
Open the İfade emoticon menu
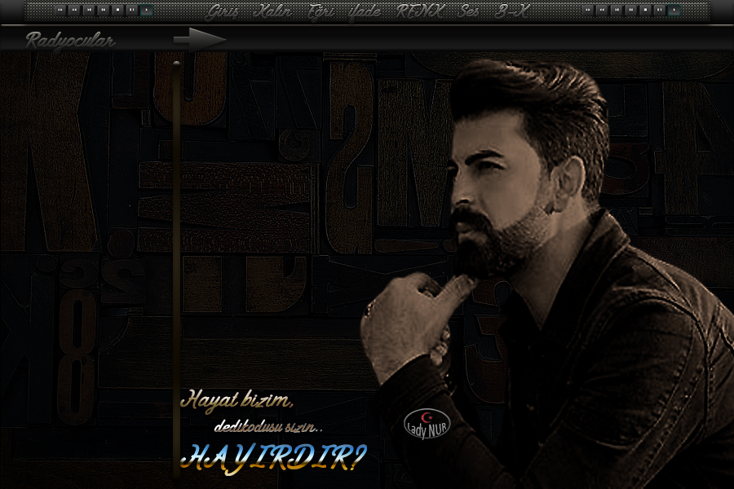[x=365, y=11]
